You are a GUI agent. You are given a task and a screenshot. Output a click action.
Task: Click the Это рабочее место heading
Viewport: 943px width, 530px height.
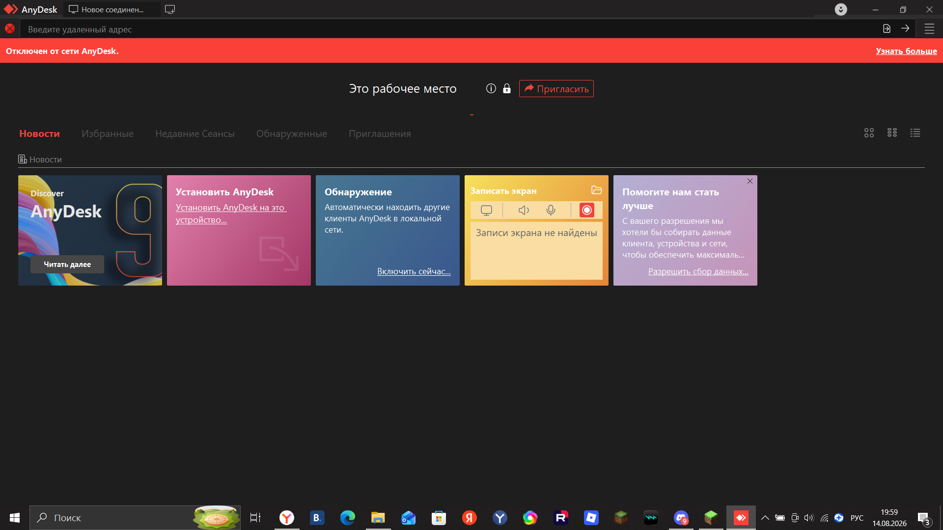tap(403, 89)
